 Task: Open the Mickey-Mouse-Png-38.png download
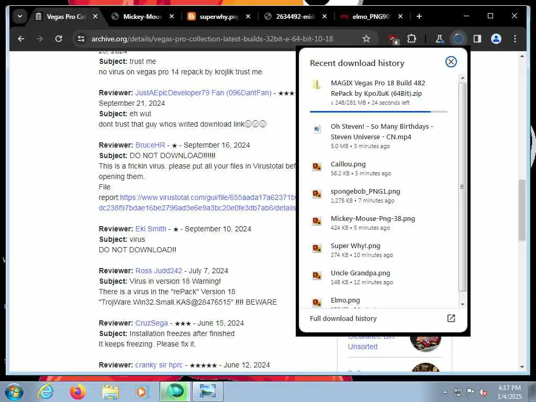pyautogui.click(x=378, y=223)
